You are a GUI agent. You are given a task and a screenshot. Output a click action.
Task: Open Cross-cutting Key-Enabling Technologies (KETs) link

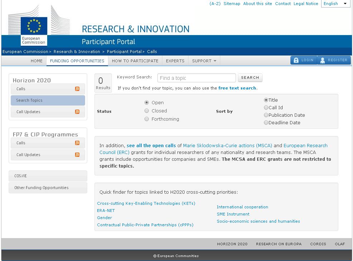(146, 203)
